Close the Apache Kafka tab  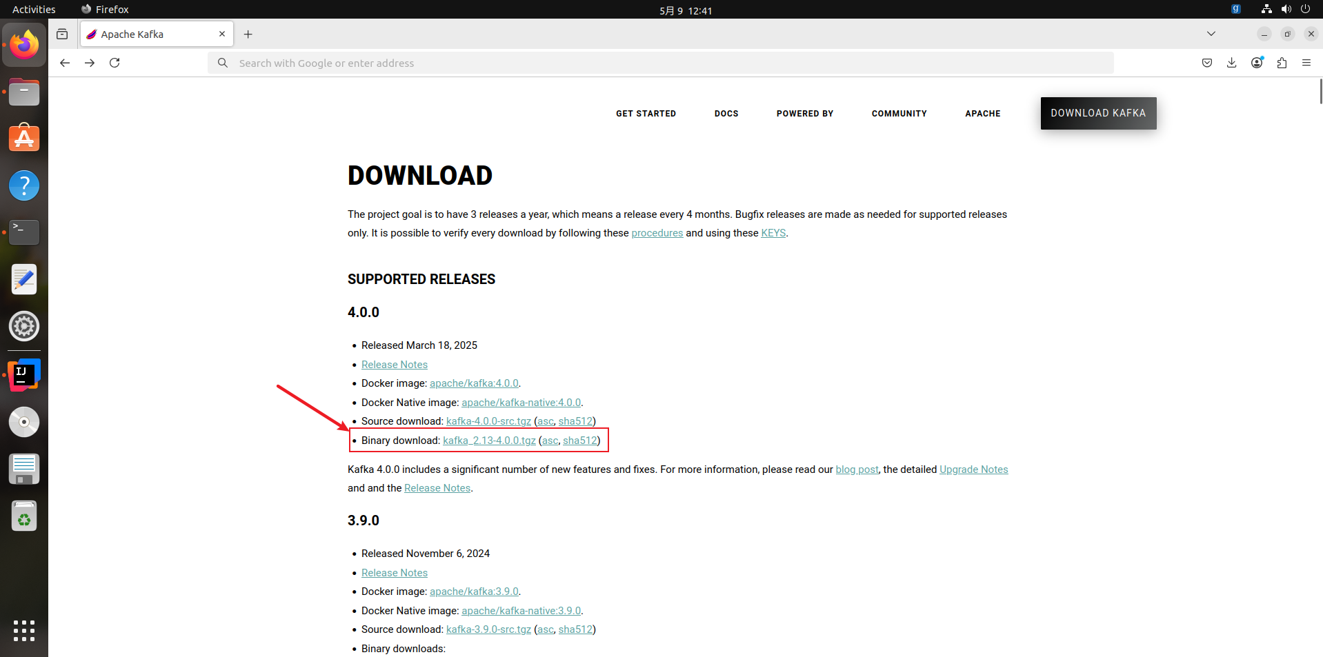(222, 34)
